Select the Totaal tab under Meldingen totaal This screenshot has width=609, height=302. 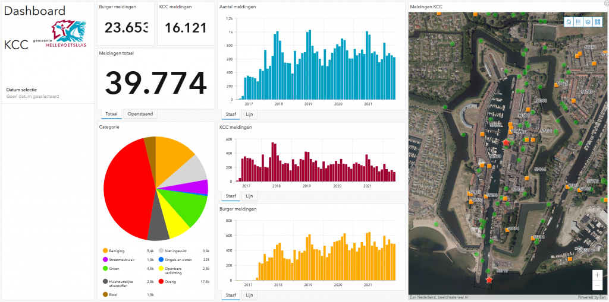(x=111, y=114)
